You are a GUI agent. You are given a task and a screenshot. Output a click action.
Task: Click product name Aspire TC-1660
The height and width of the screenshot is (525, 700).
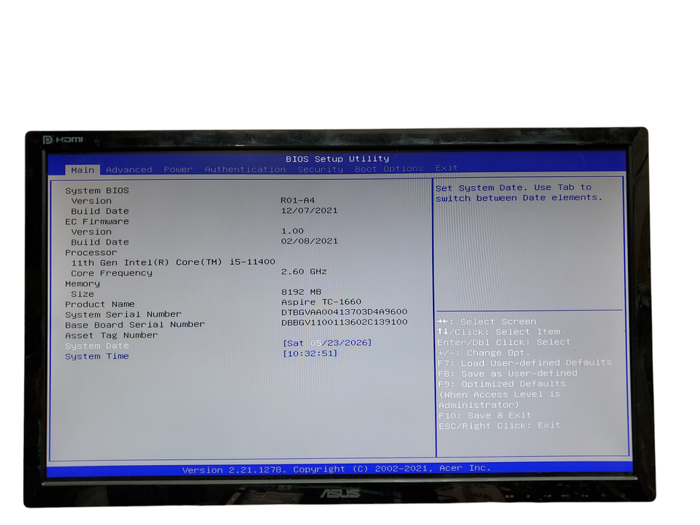(321, 301)
